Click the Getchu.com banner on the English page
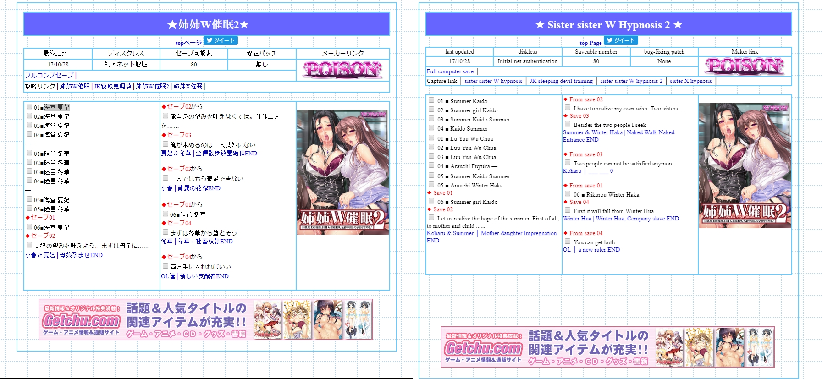This screenshot has width=822, height=379. click(608, 347)
